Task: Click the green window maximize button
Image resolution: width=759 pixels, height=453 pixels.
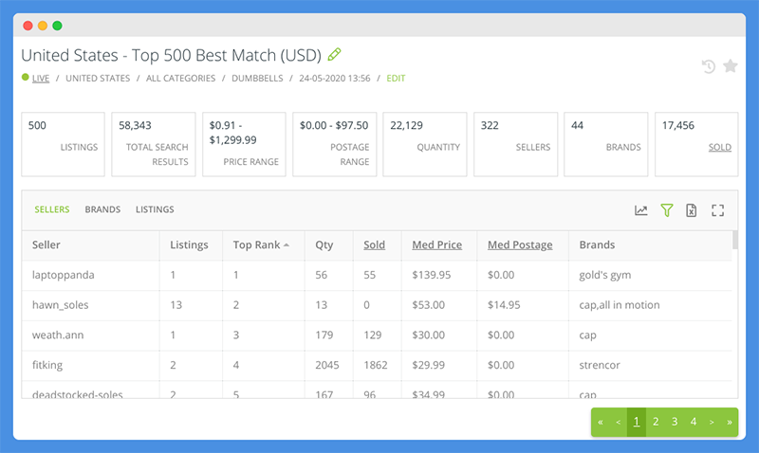Action: click(57, 26)
